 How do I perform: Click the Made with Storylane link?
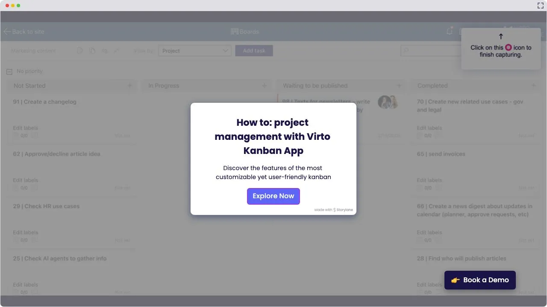pos(334,210)
